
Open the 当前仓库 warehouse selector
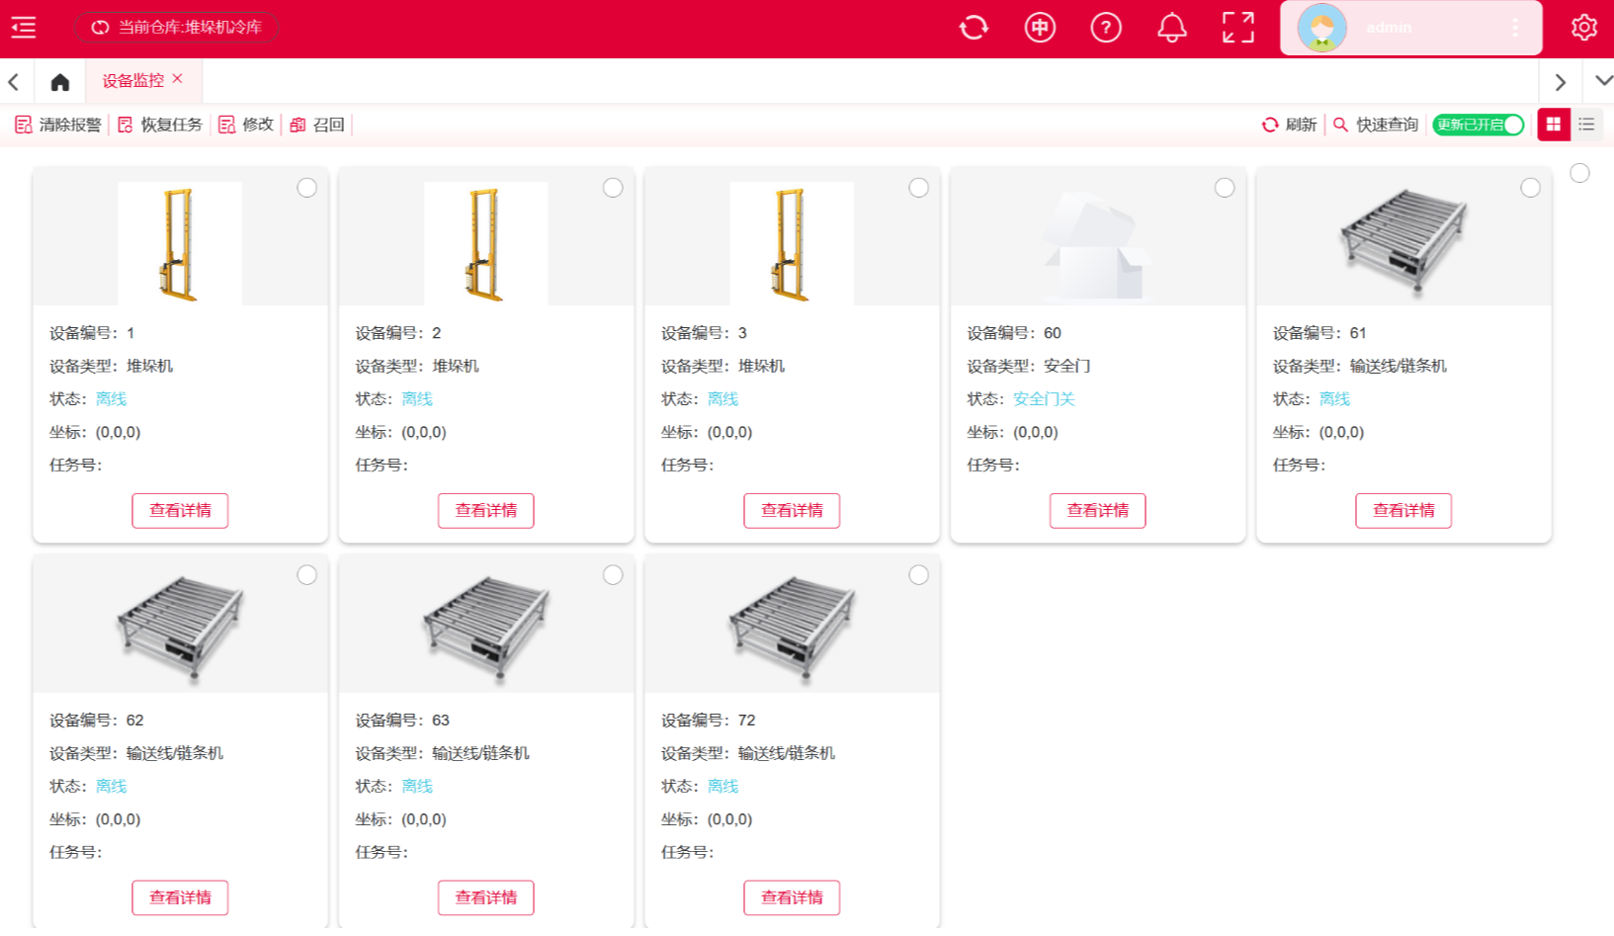coord(177,28)
